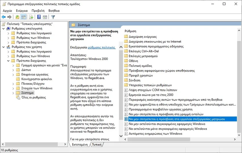Select Αυτόματες ενημερώσεις των Windows setting
The height and width of the screenshot is (153, 242).
[155, 134]
